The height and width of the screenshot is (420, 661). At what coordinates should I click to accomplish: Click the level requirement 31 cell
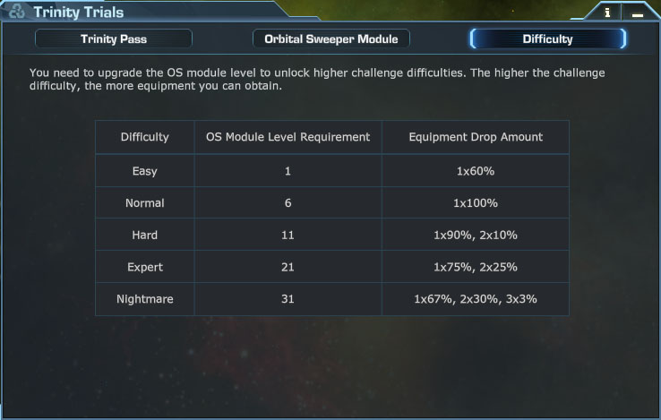tap(288, 299)
